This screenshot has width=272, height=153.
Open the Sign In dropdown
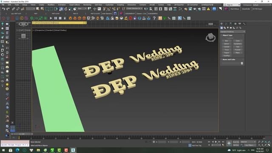pyautogui.click(x=232, y=5)
